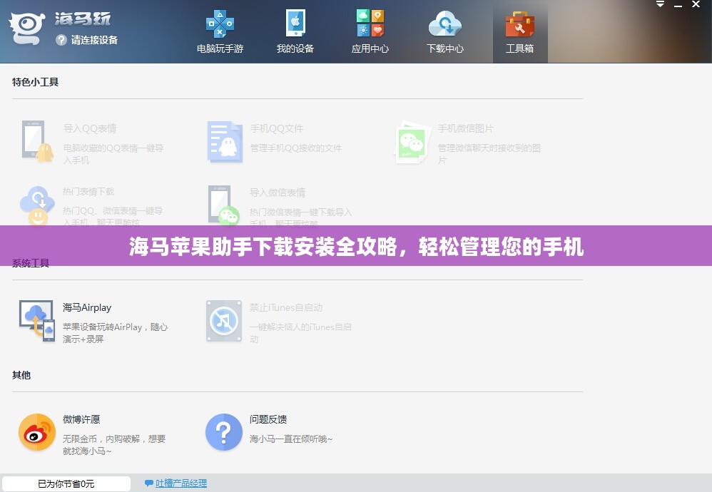Click the 海小马一直在倾听哦~ description
The image size is (712, 492).
[291, 439]
